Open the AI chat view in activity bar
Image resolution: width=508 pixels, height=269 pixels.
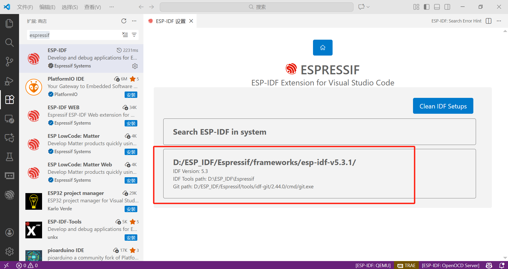click(10, 138)
